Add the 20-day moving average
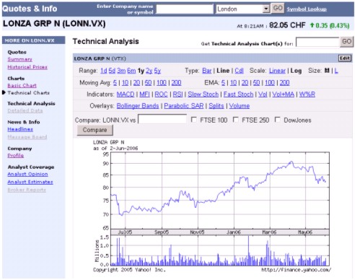The width and height of the screenshot is (355, 280). (x=136, y=83)
